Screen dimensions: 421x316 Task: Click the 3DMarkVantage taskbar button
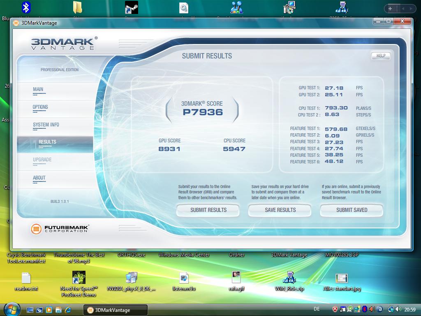pyautogui.click(x=116, y=310)
